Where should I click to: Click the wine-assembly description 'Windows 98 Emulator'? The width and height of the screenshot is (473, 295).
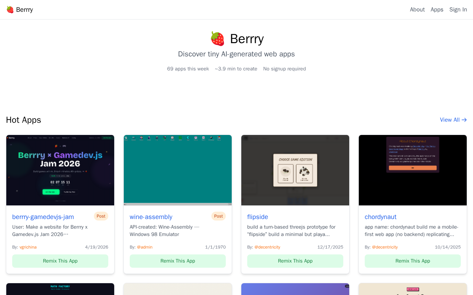[x=154, y=235]
